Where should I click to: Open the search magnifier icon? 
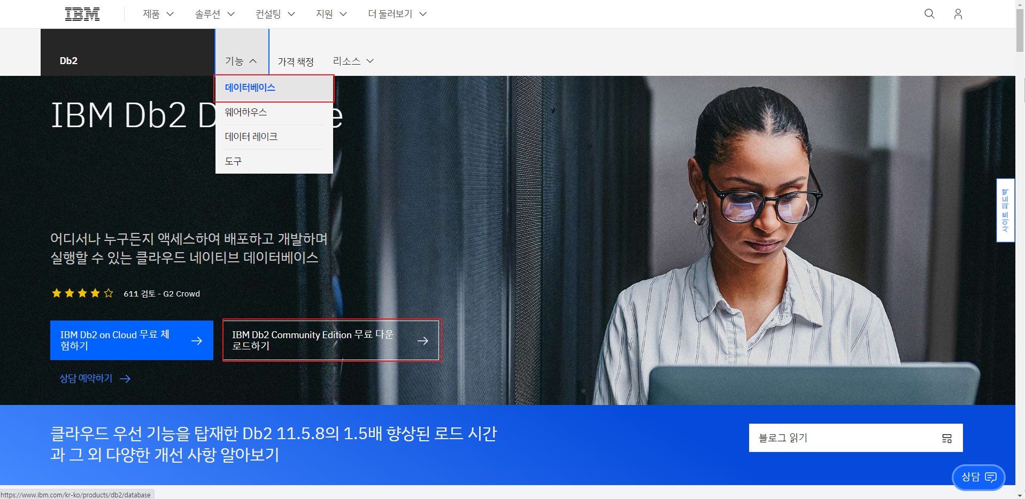coord(929,14)
